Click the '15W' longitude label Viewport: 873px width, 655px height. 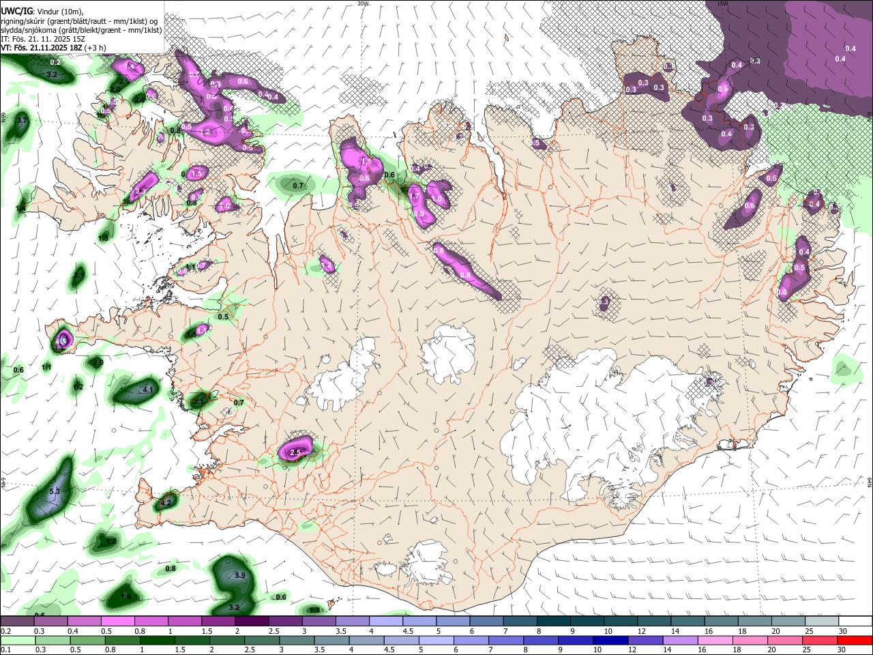(x=723, y=3)
